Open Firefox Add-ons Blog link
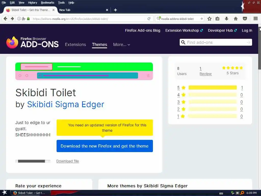Image resolution: width=261 pixels, height=196 pixels. [143, 30]
